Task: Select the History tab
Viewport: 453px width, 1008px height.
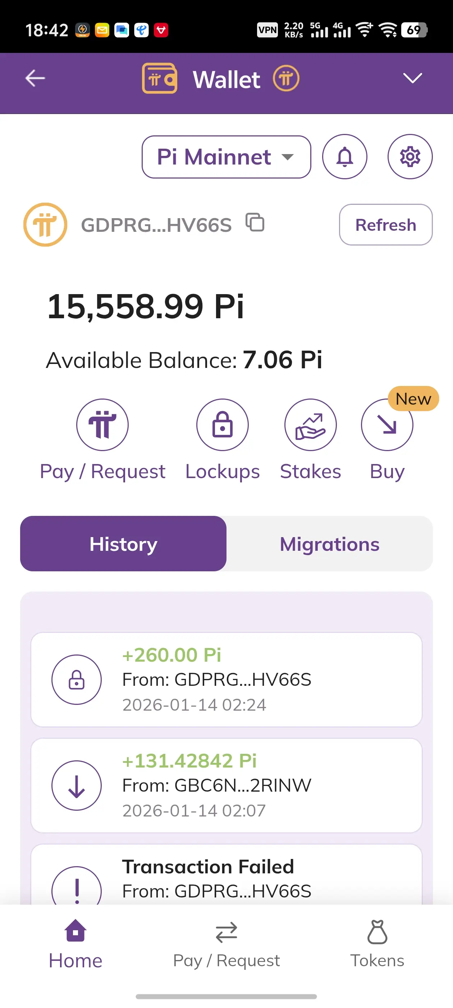Action: (123, 544)
